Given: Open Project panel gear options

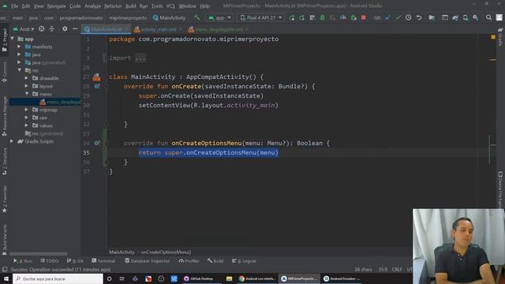Looking at the screenshot, I should point(65,29).
